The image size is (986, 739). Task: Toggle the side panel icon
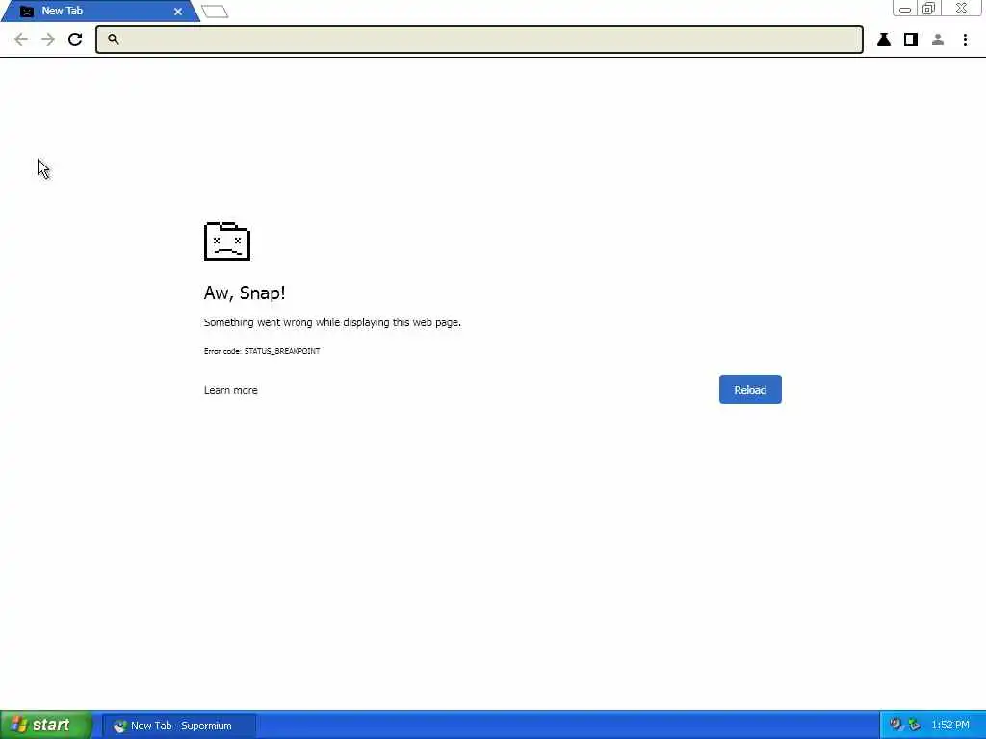(x=911, y=39)
